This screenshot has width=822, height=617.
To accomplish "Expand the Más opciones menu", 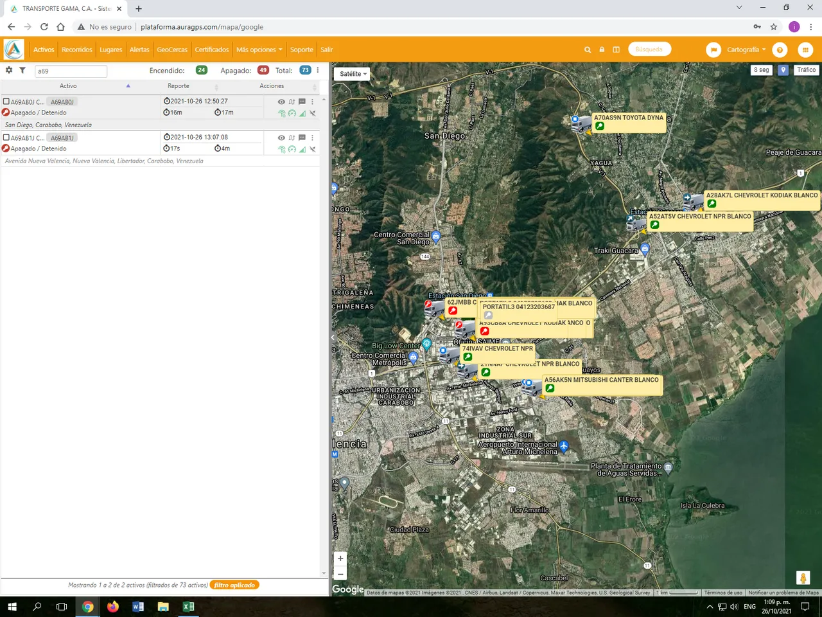I will click(x=259, y=49).
